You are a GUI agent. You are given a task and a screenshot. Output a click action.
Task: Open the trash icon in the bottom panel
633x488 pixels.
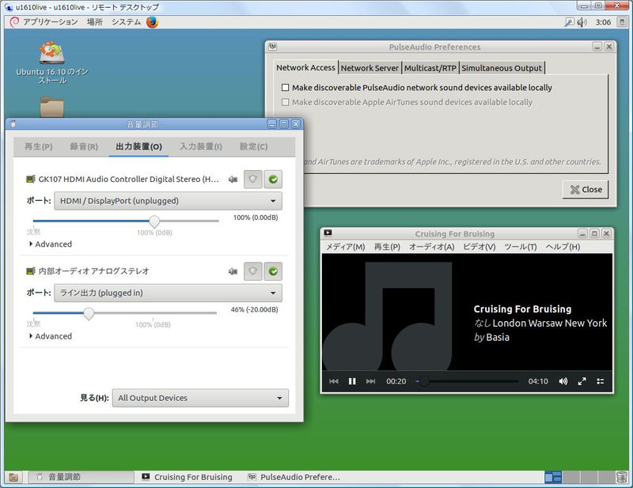622,477
